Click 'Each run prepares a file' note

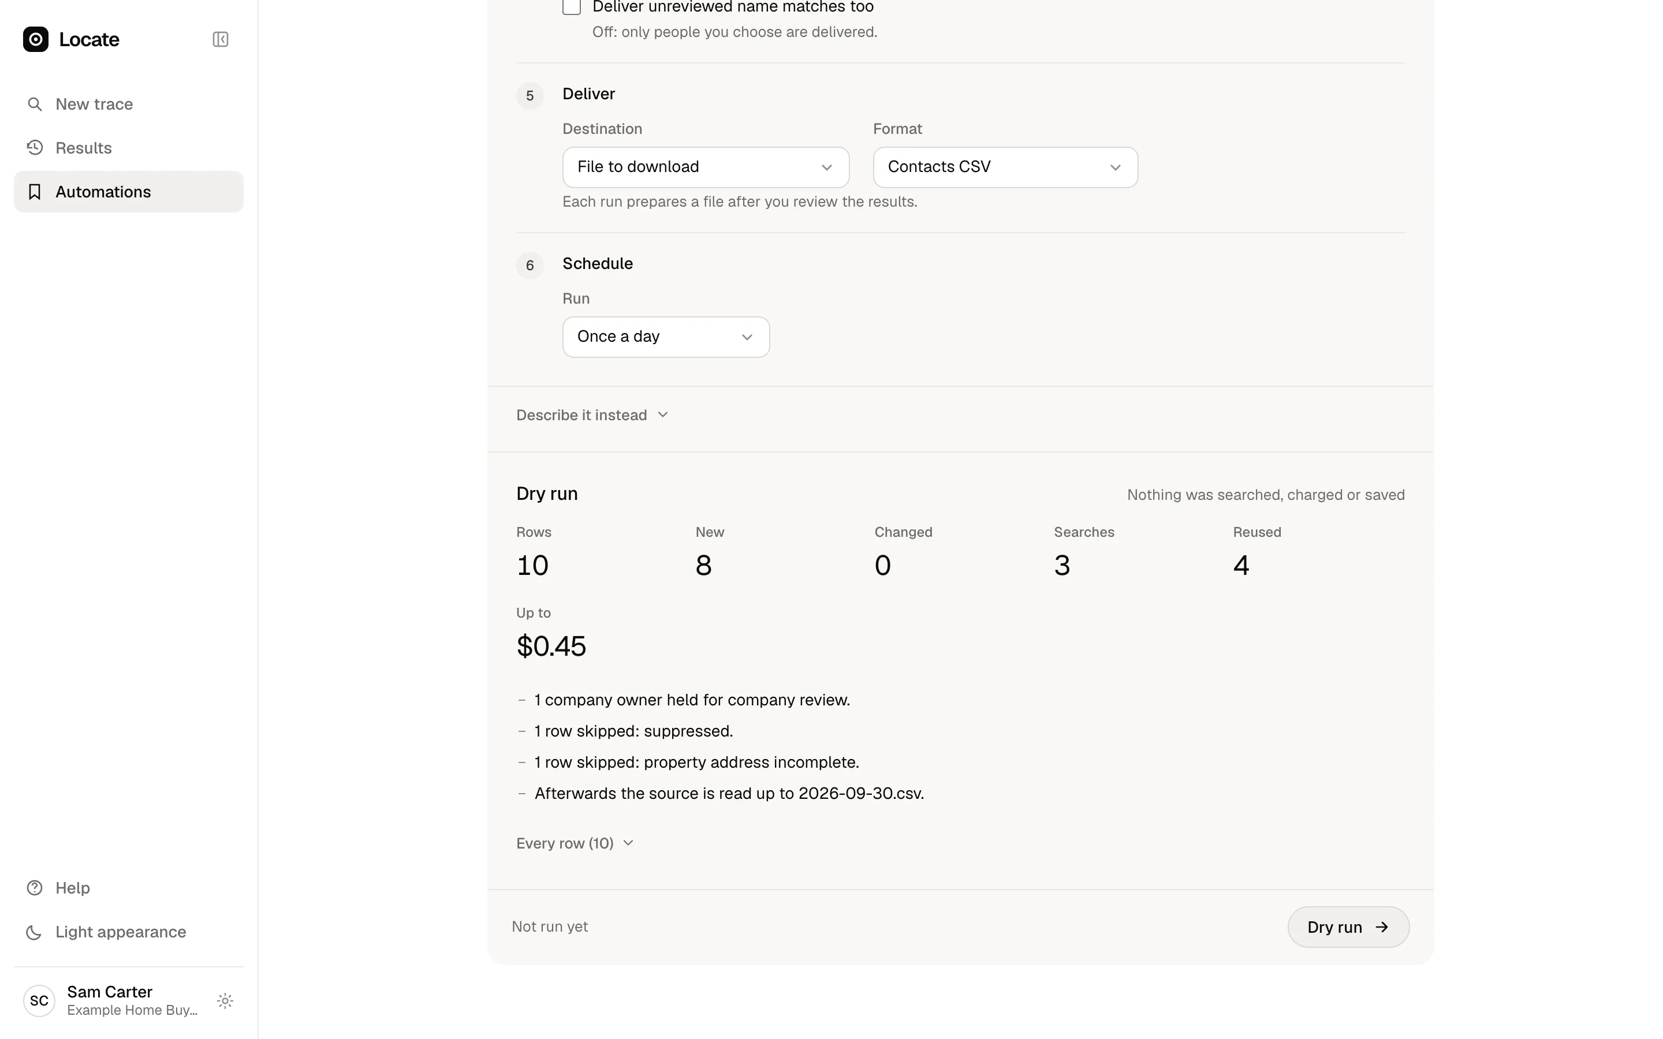point(740,201)
